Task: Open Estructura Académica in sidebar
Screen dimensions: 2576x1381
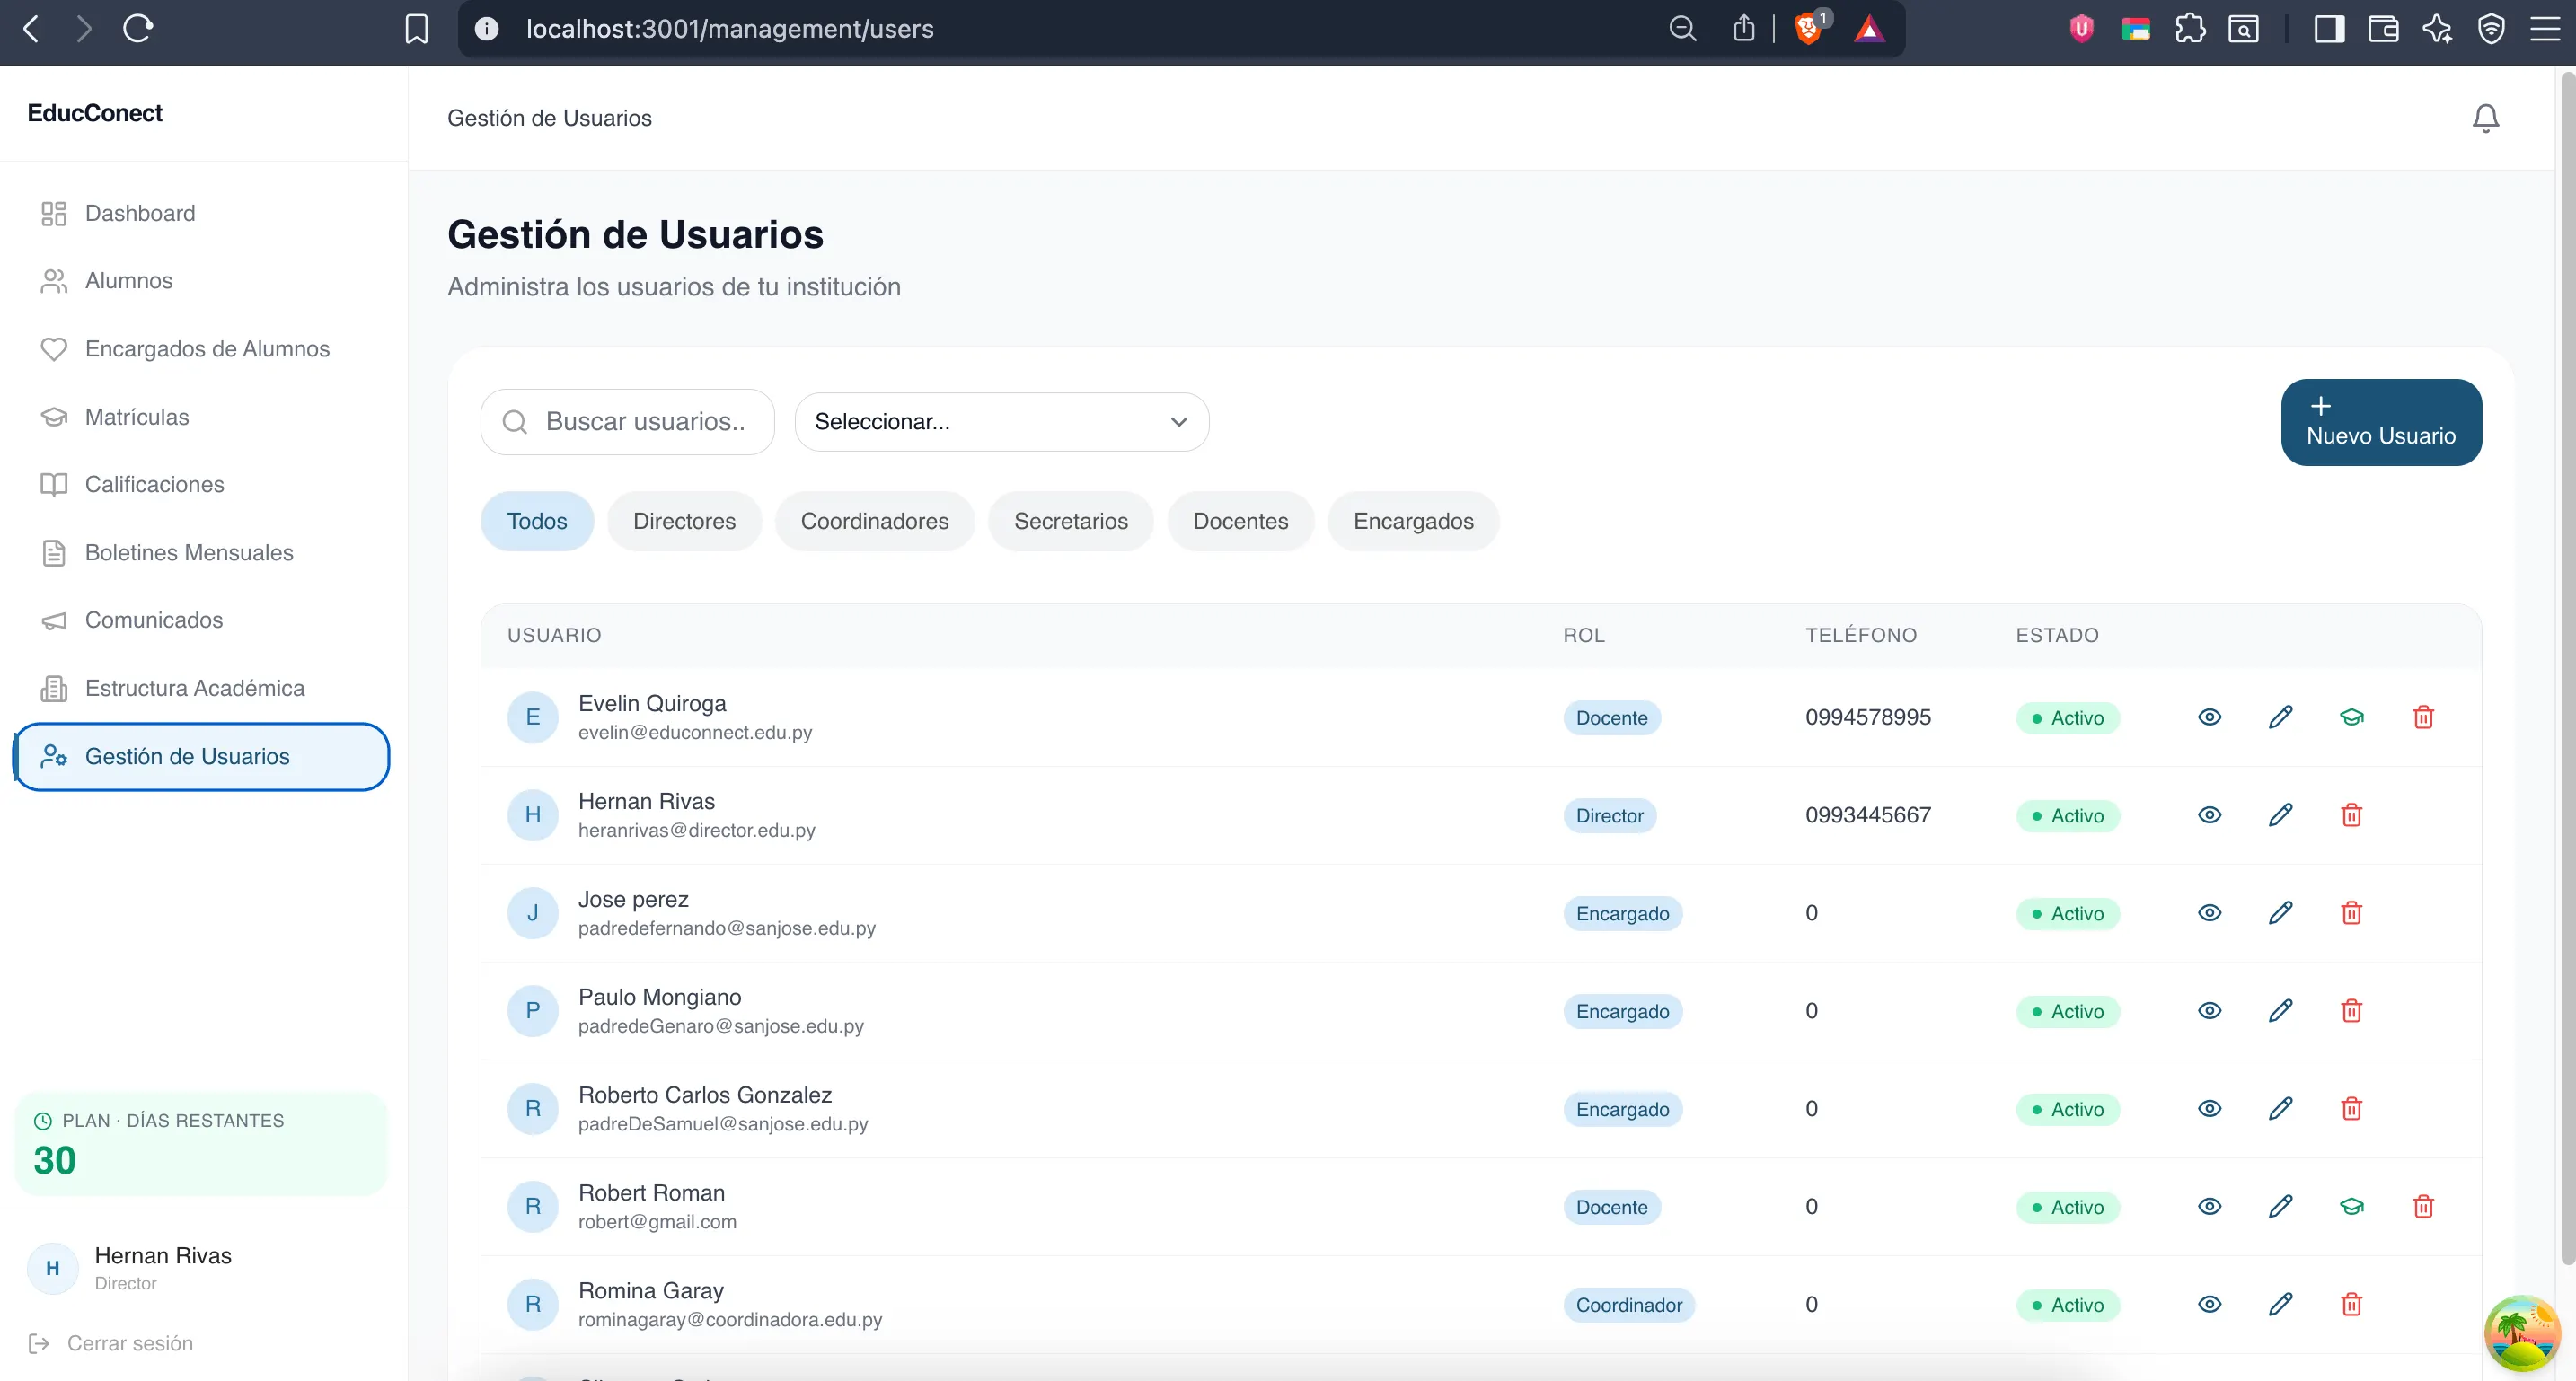Action: [194, 688]
